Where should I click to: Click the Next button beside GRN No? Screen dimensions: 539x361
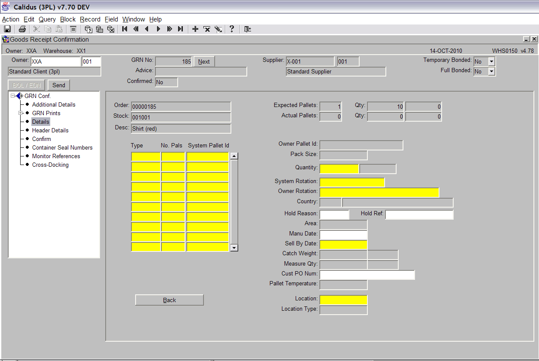click(x=204, y=61)
